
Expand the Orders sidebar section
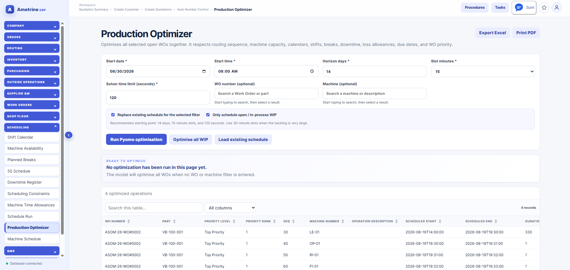pos(32,37)
